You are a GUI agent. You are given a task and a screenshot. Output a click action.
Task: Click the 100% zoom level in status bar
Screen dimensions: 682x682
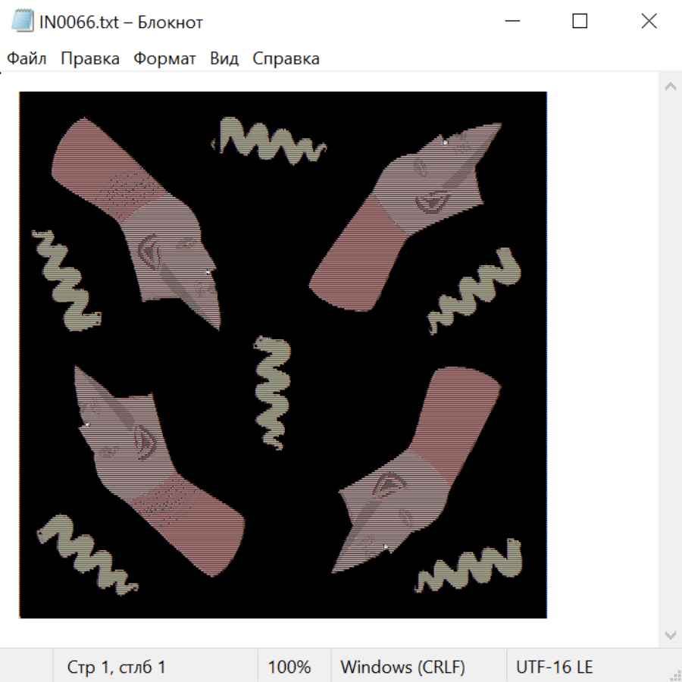pos(289,667)
